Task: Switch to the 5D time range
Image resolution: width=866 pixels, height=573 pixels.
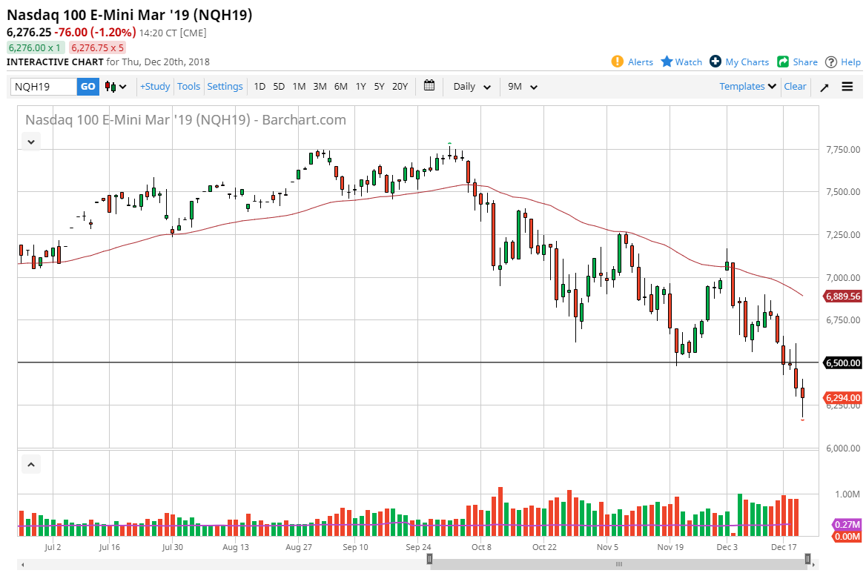Action: point(279,86)
